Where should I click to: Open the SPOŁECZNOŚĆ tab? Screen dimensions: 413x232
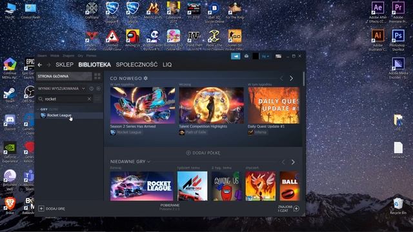(x=137, y=64)
